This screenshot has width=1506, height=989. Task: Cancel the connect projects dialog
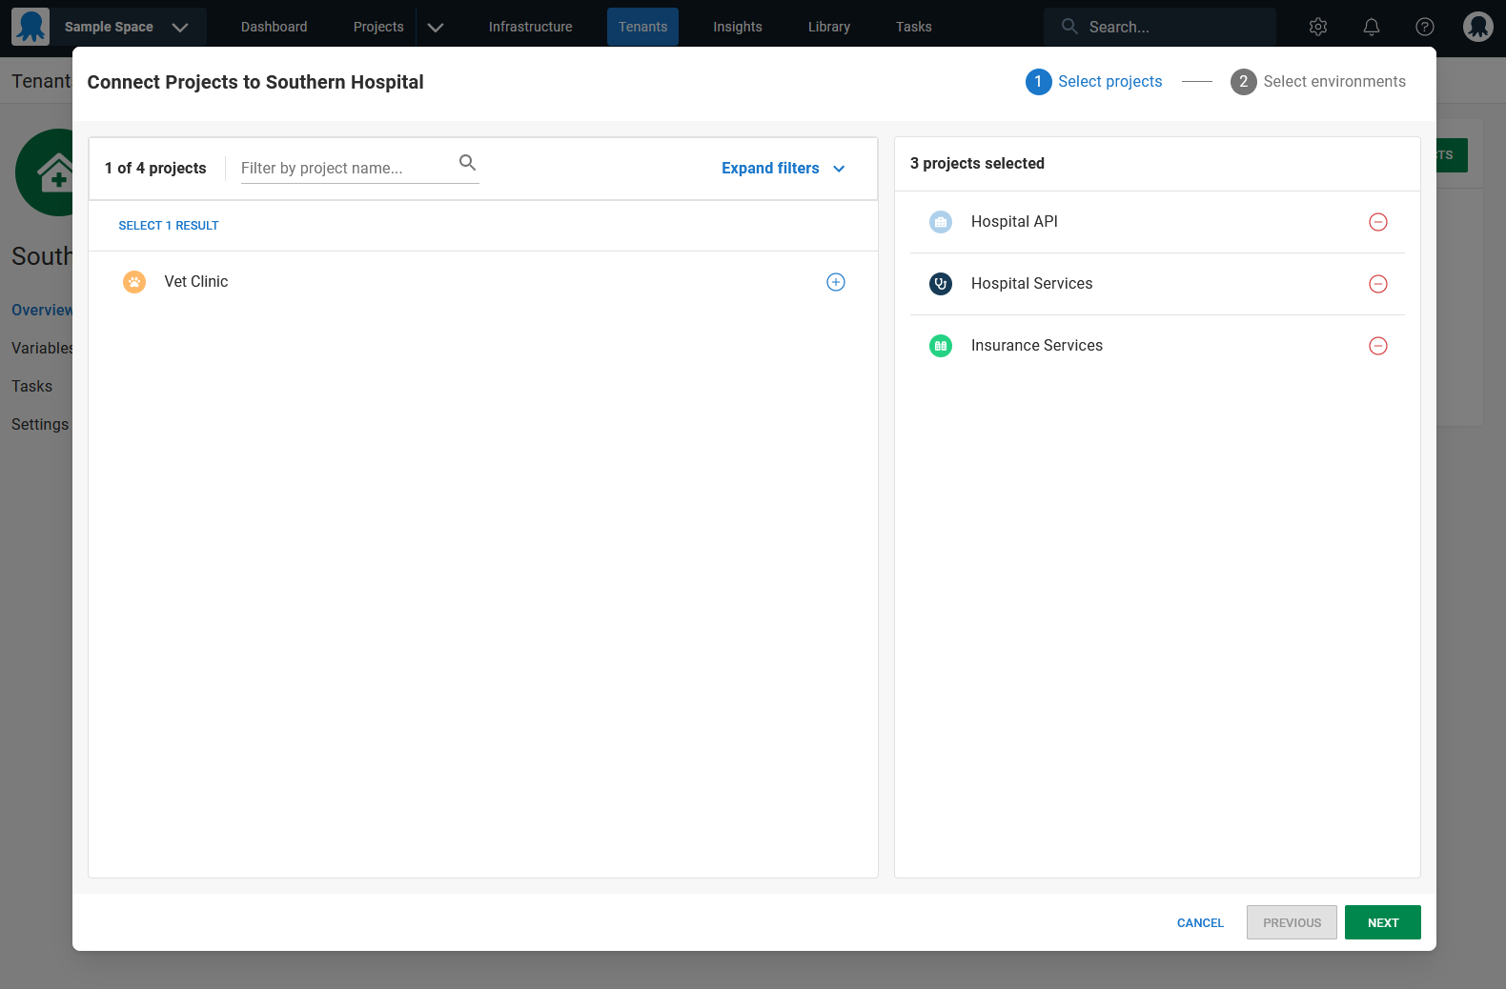(x=1199, y=922)
